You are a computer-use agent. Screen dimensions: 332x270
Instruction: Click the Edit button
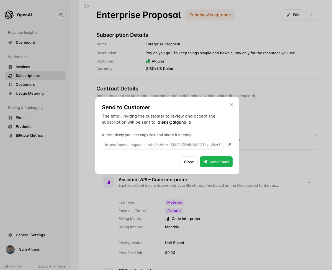coord(293,15)
